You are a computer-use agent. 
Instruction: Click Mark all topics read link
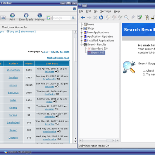pos(58,58)
